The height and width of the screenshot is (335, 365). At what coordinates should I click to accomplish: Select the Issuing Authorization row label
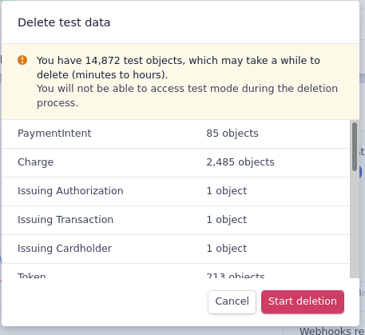(70, 191)
